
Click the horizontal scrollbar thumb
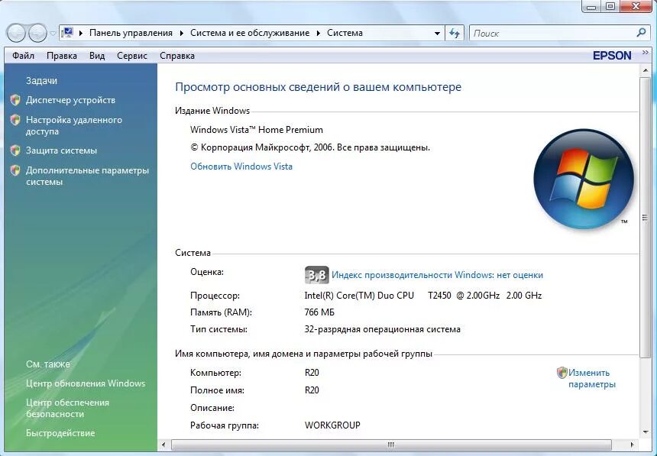[391, 445]
